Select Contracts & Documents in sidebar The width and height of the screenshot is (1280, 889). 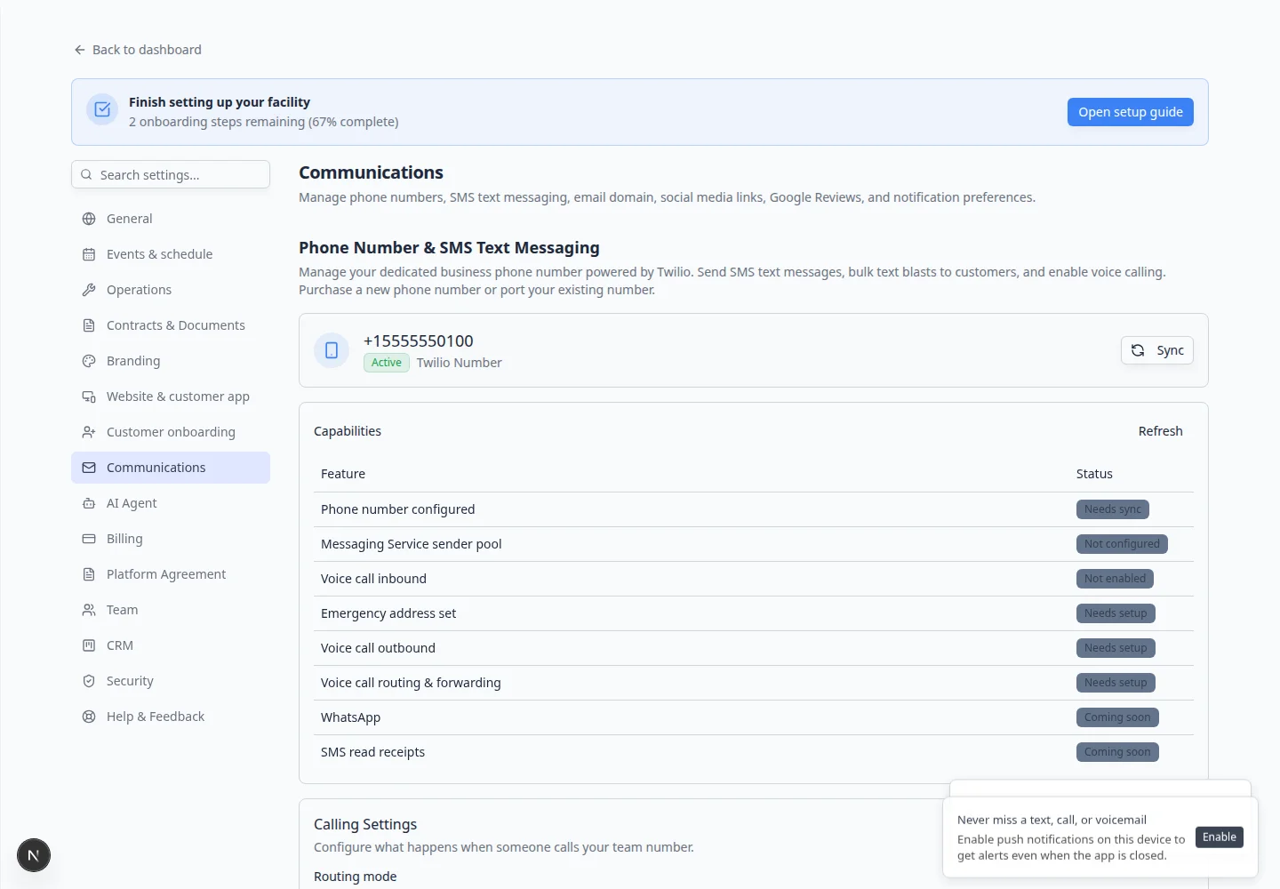point(171,325)
